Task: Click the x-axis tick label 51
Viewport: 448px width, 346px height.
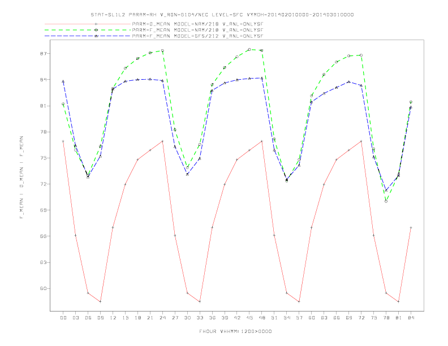Action: point(274,318)
